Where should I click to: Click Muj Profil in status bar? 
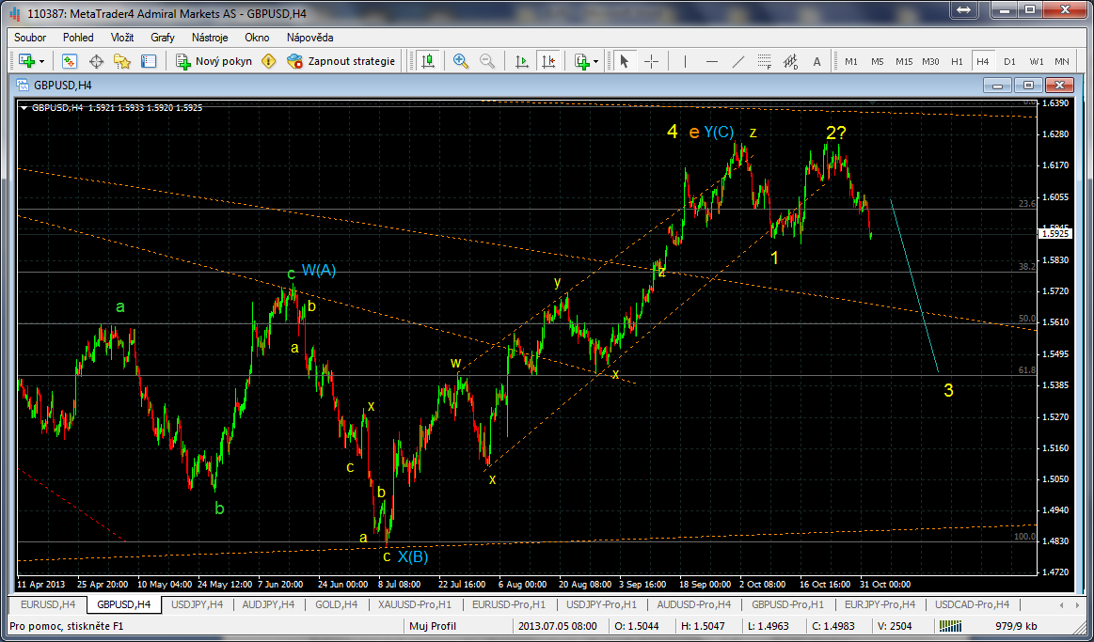(x=432, y=625)
